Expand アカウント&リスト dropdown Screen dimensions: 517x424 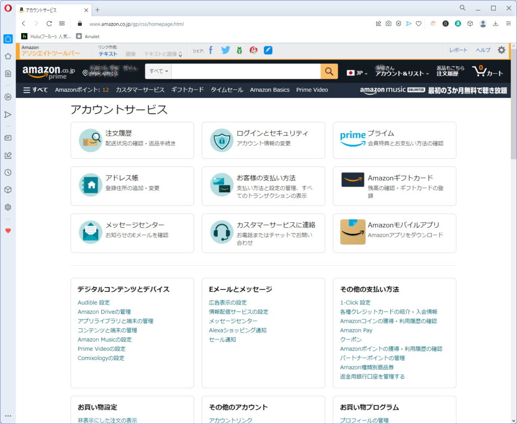coord(402,71)
